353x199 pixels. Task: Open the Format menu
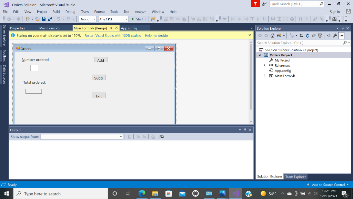tap(100, 11)
